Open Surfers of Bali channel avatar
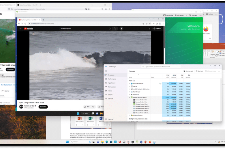 tap(21, 107)
